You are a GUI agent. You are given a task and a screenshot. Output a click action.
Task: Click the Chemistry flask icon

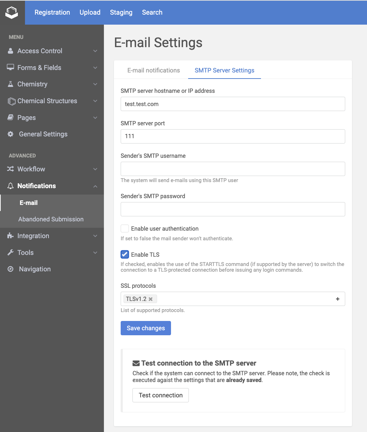click(x=11, y=84)
